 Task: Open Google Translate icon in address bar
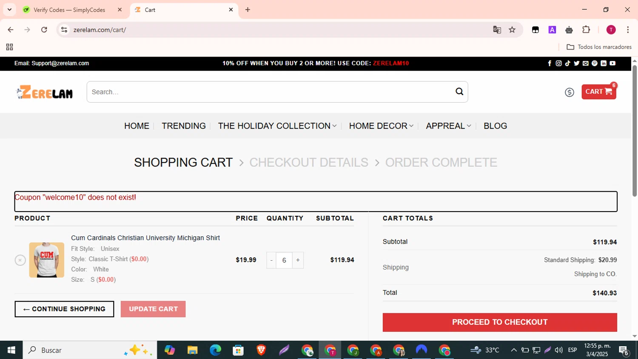click(x=497, y=30)
